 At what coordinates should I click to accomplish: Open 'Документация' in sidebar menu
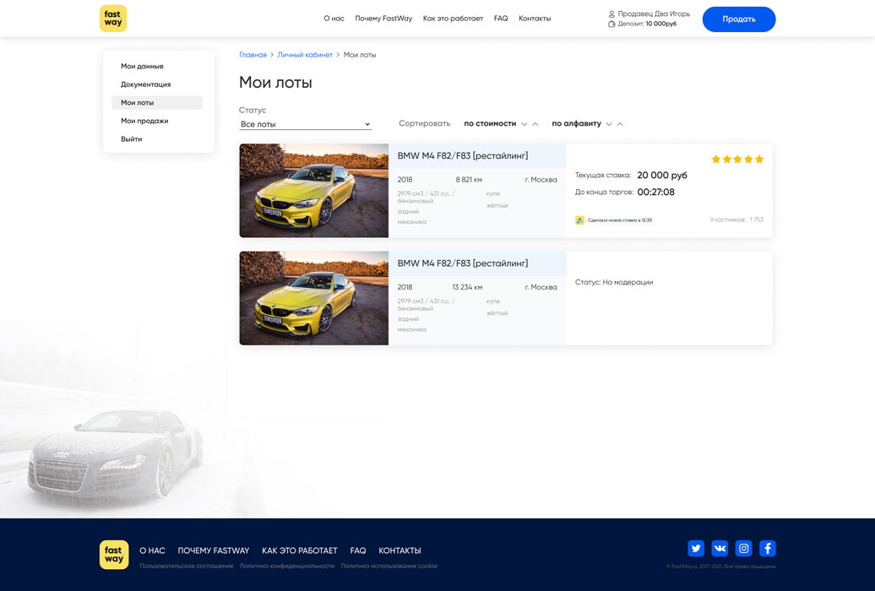click(145, 84)
